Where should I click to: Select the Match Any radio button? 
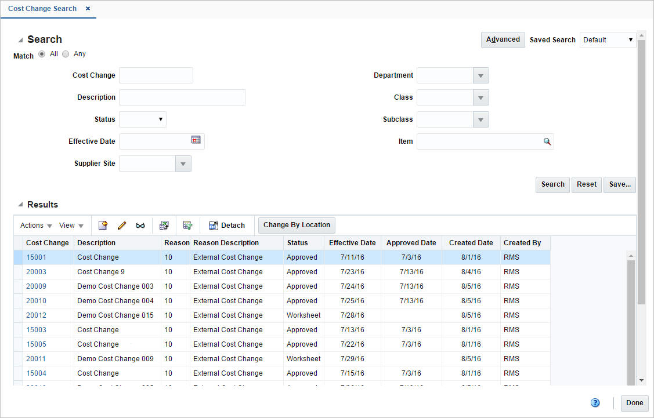point(64,53)
